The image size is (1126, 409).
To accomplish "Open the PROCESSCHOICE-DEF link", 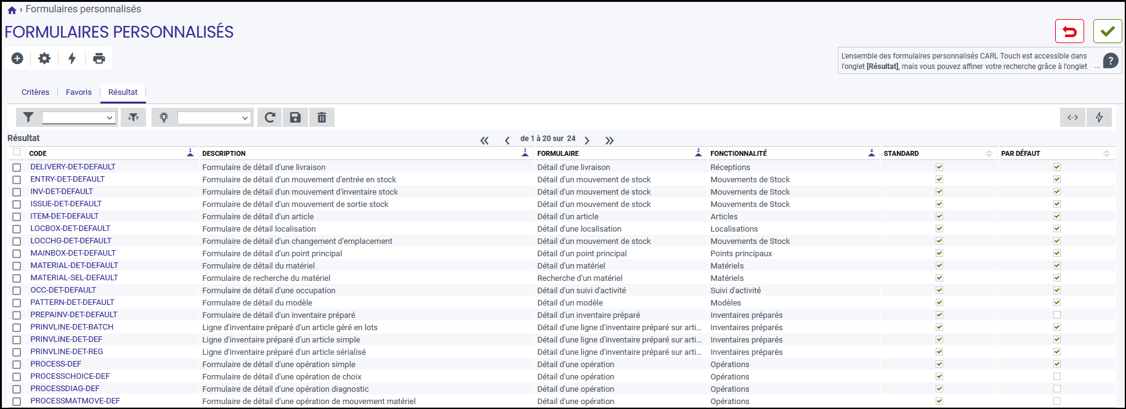I will coord(70,376).
